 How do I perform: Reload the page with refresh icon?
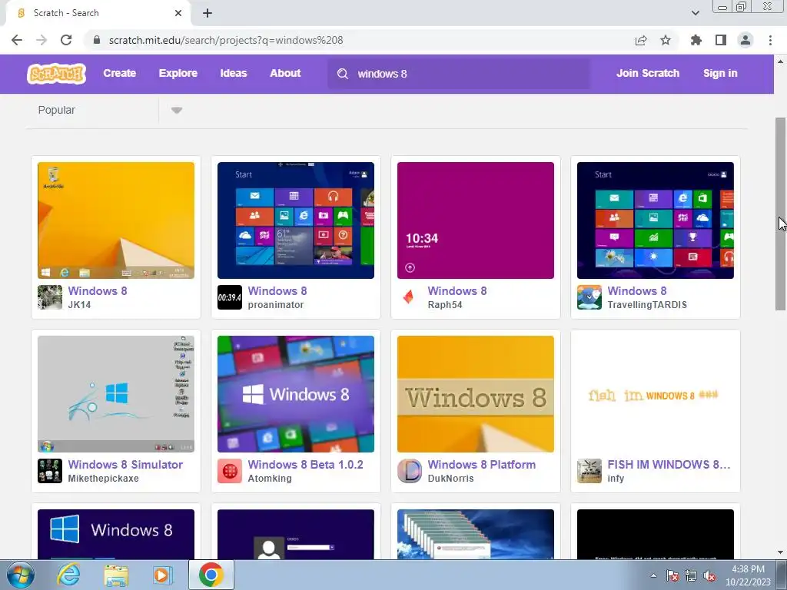click(66, 40)
